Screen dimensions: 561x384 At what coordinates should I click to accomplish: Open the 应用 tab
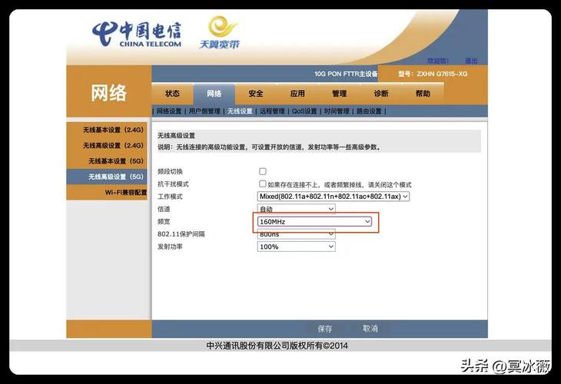297,94
